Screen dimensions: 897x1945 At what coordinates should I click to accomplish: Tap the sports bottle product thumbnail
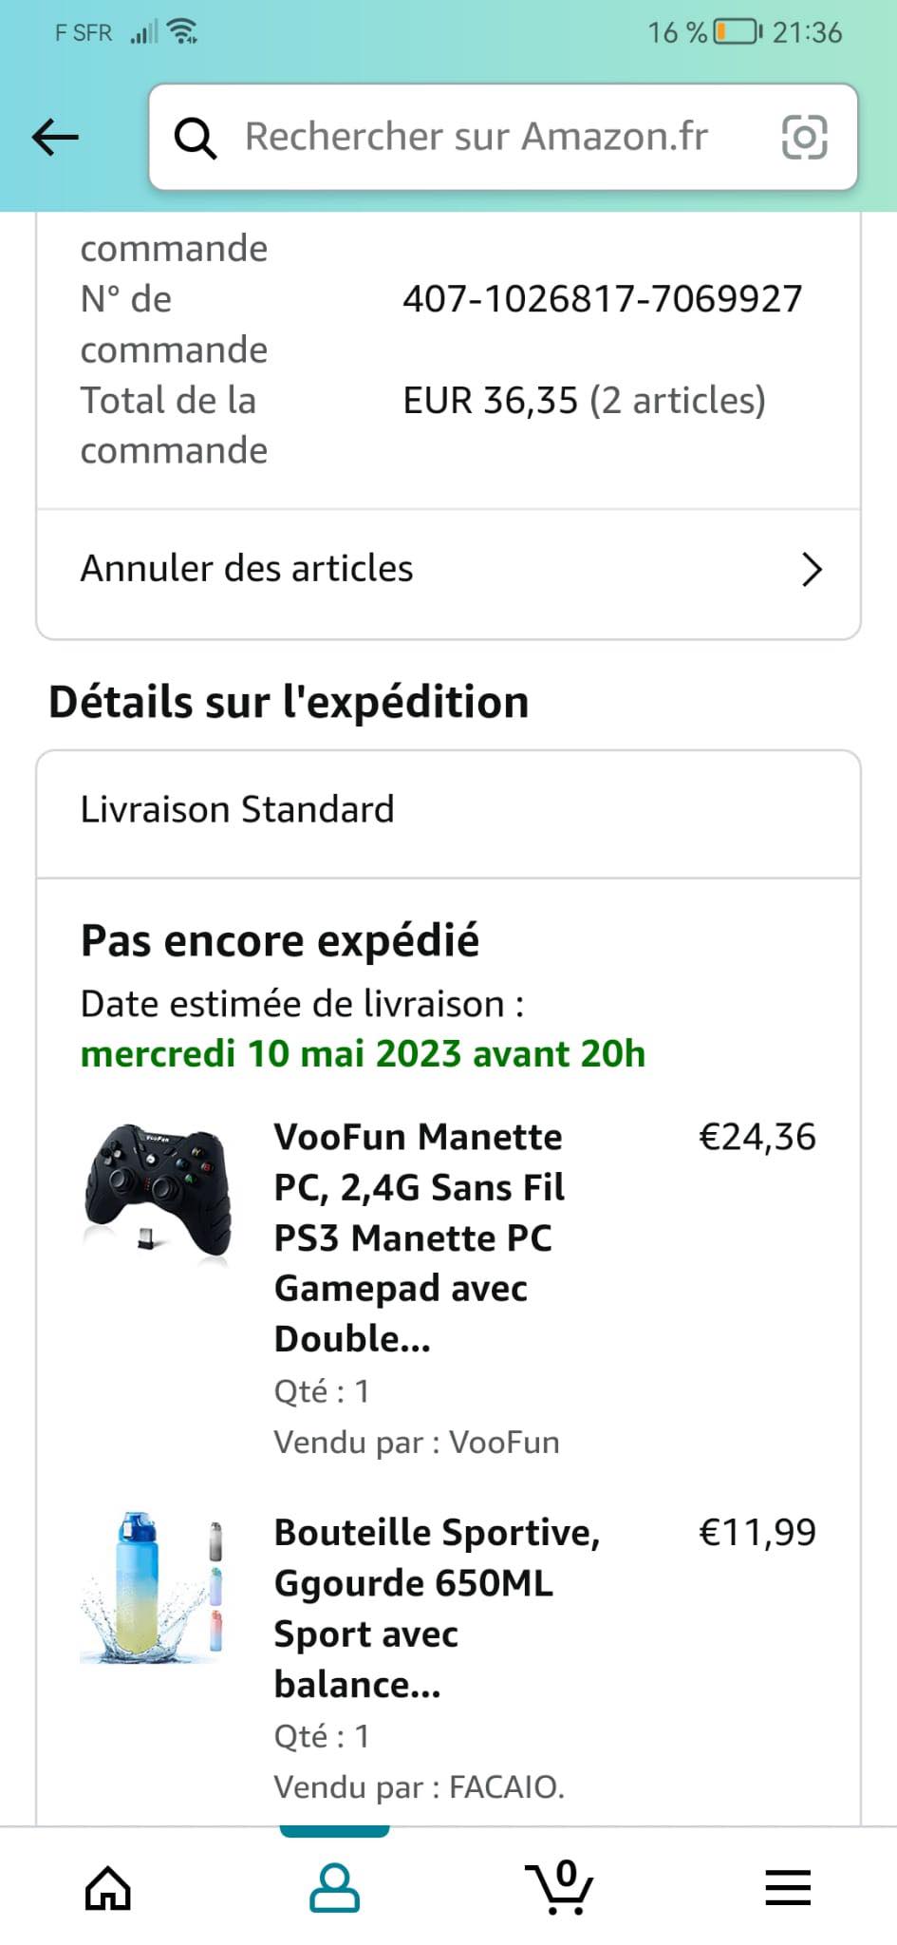point(154,1587)
